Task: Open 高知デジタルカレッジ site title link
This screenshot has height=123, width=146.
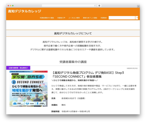Action: click(25, 11)
